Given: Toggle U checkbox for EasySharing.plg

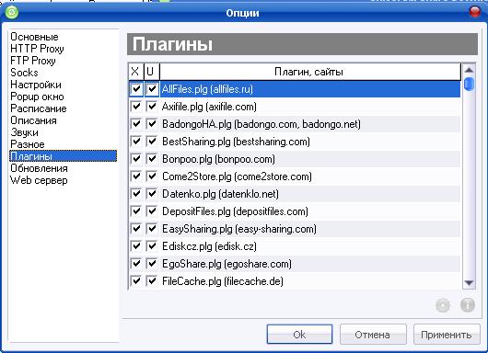Looking at the screenshot, I should click(152, 229).
